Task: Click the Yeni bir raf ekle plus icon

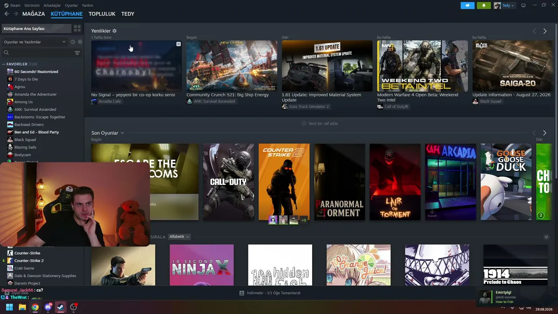Action: point(304,123)
